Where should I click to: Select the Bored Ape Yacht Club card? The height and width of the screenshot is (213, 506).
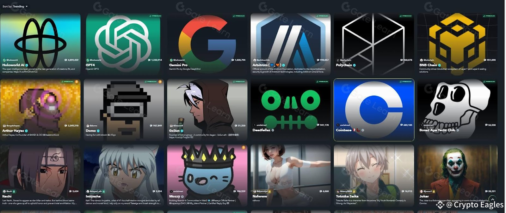[457, 109]
